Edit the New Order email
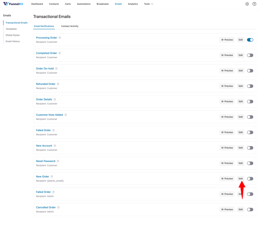The image size is (259, 228). pos(240,179)
